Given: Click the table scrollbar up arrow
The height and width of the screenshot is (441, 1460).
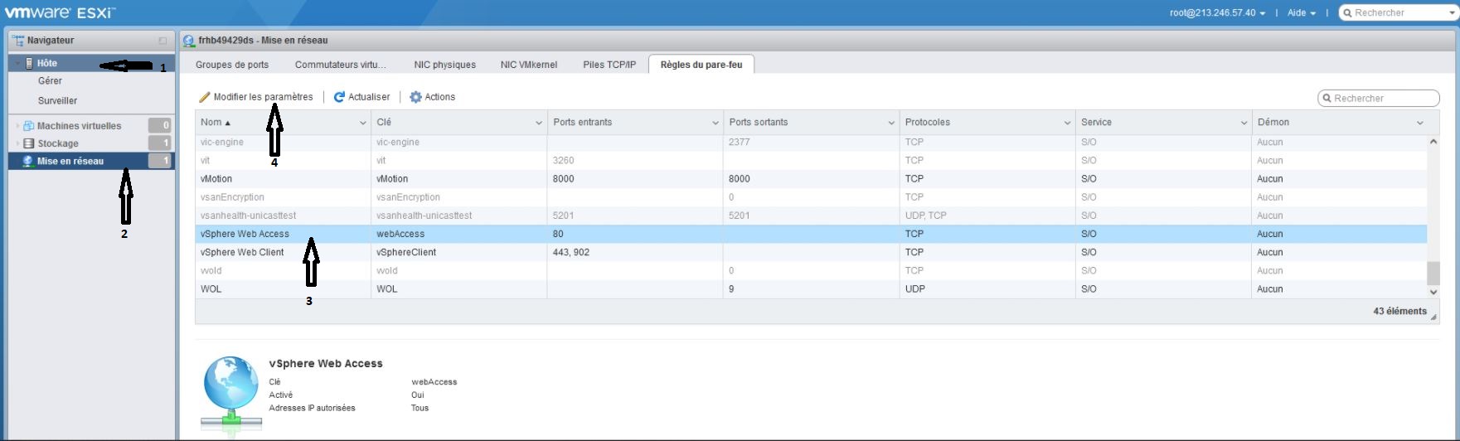Looking at the screenshot, I should [x=1433, y=142].
